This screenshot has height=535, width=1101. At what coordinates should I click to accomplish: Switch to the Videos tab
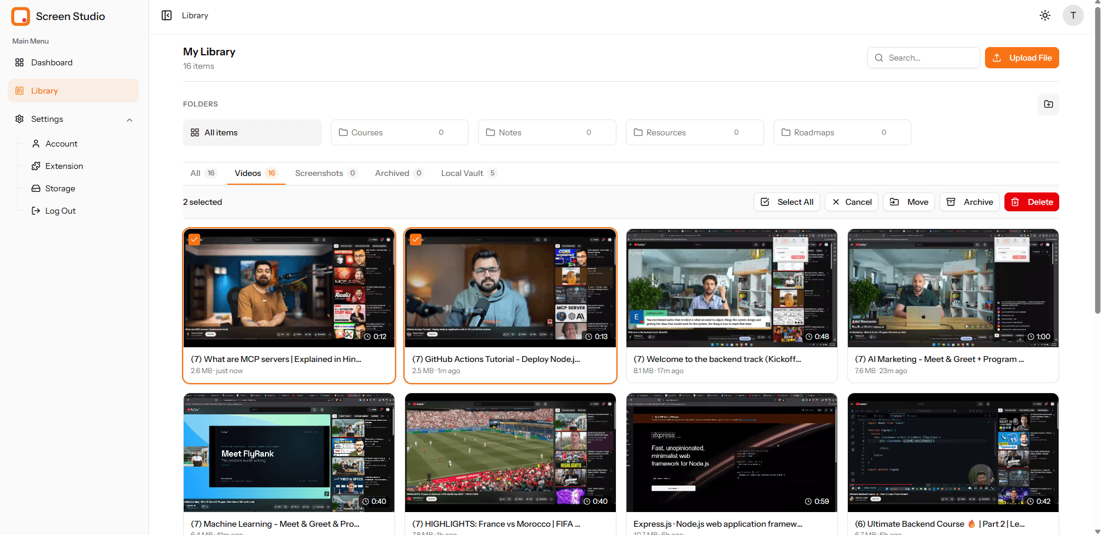point(256,173)
